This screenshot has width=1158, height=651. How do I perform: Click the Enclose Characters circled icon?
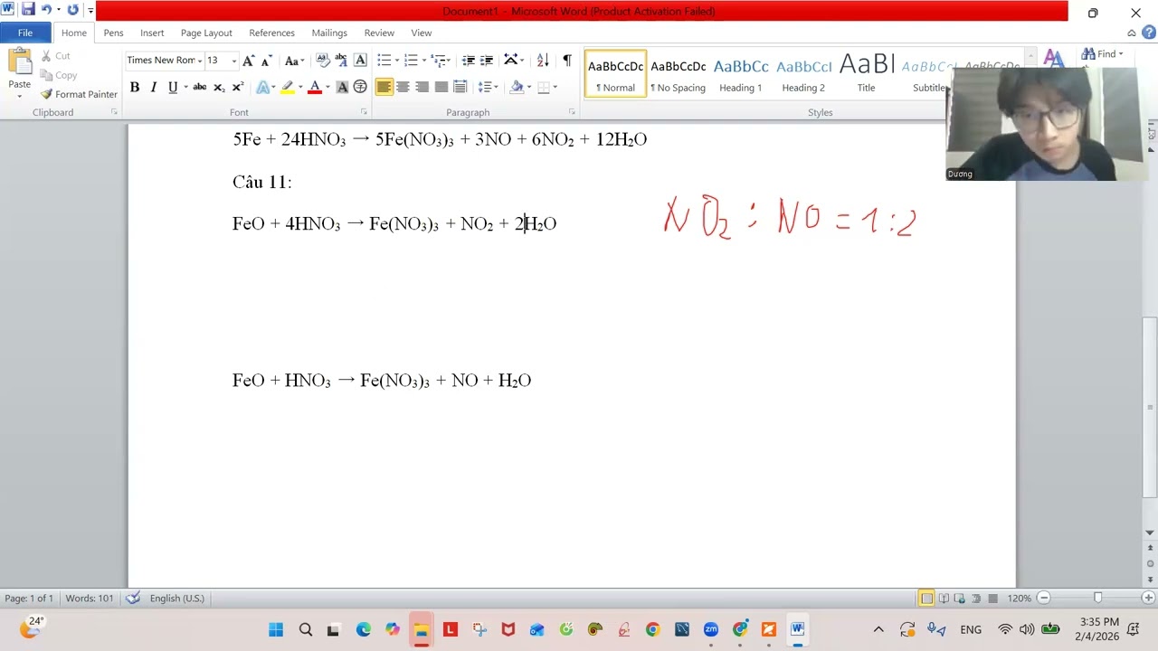(360, 87)
